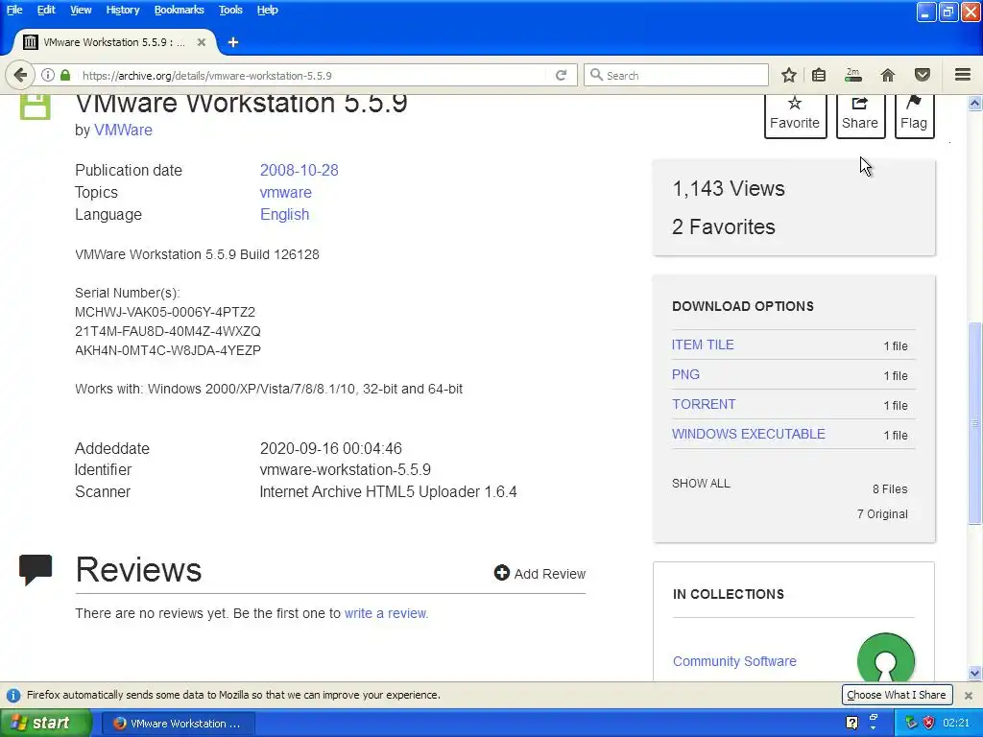Click the red shield security tray icon
The height and width of the screenshot is (737, 983).
click(928, 723)
